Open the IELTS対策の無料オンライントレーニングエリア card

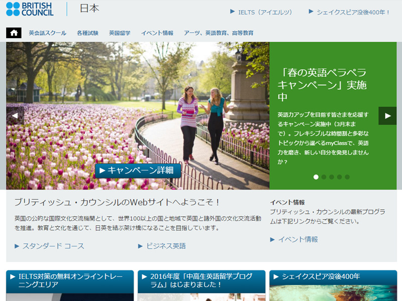pos(70,280)
